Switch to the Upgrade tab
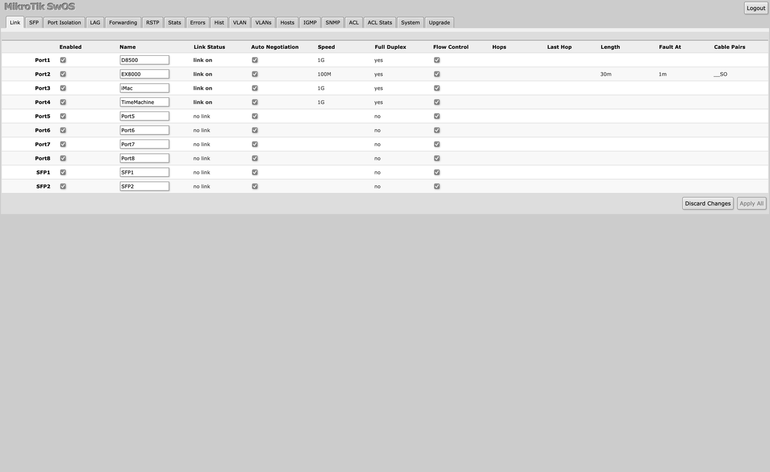This screenshot has height=472, width=770. (x=439, y=22)
